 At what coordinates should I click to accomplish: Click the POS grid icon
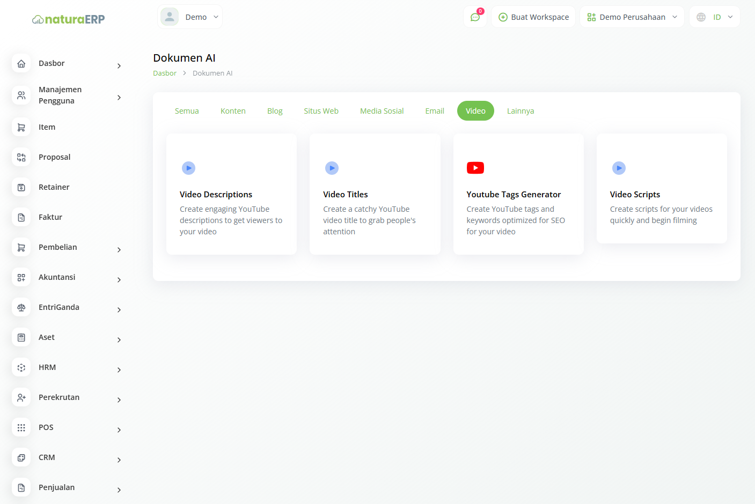point(21,428)
